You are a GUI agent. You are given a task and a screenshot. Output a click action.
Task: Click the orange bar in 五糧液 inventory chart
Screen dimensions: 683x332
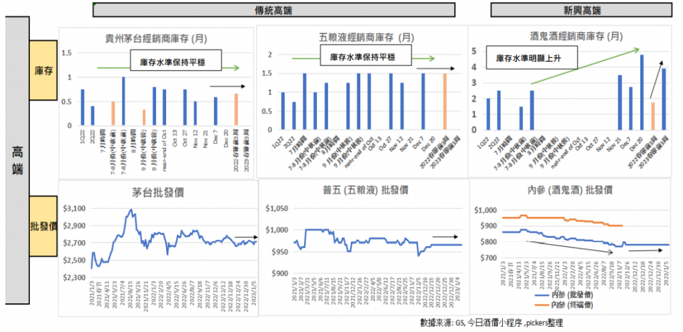(x=445, y=101)
